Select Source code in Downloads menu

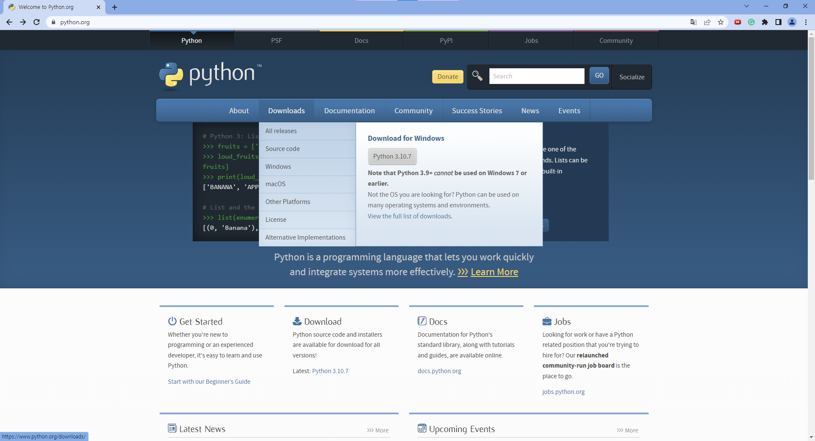pos(307,149)
